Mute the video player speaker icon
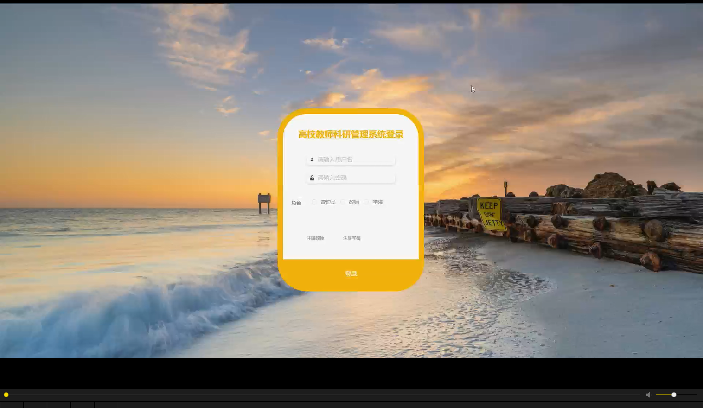This screenshot has height=408, width=703. (x=649, y=395)
